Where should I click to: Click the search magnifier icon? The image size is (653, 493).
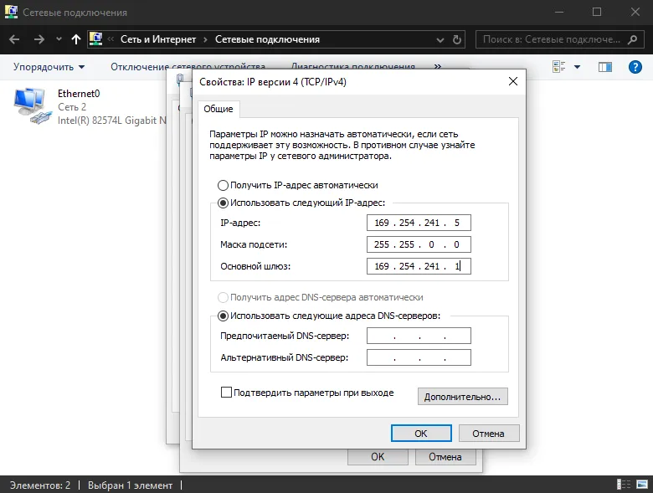click(633, 39)
